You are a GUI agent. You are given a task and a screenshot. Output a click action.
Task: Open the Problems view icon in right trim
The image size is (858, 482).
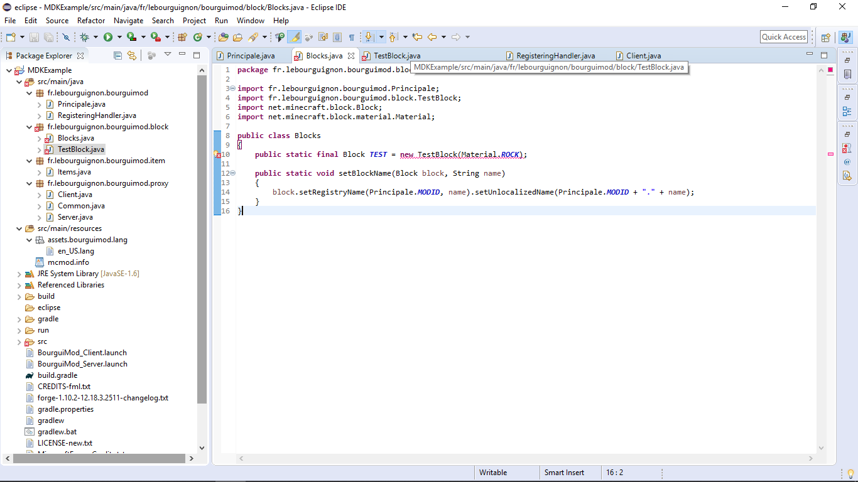coord(847,149)
